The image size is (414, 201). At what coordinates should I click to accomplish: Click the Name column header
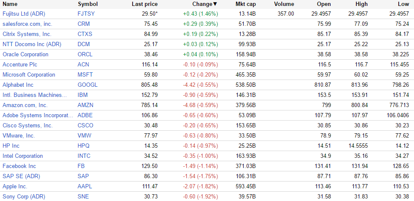[10, 4]
